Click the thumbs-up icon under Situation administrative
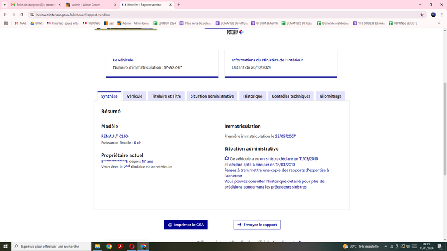The width and height of the screenshot is (447, 251). pyautogui.click(x=227, y=158)
